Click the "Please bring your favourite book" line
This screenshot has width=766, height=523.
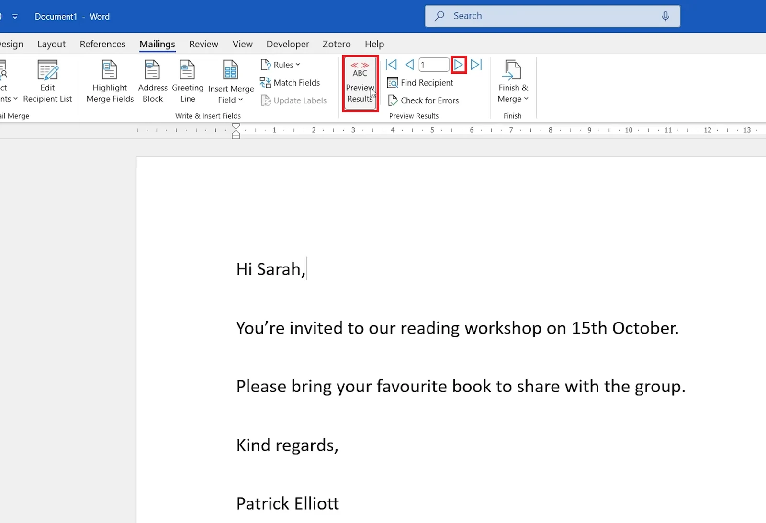click(461, 387)
